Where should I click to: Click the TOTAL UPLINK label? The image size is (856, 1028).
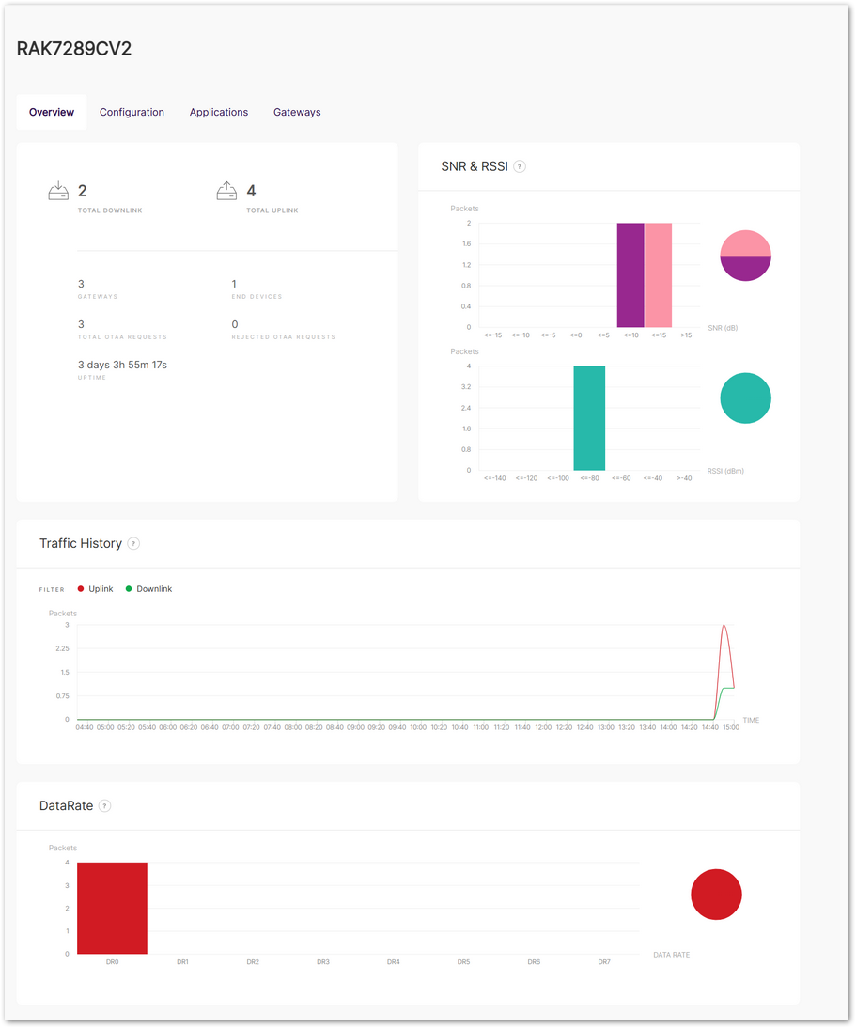point(272,210)
